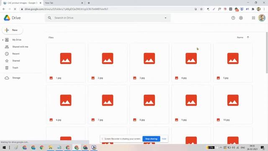Screen dimensions: 268x151
Task: Go back in browser history
Action: click(4, 9)
